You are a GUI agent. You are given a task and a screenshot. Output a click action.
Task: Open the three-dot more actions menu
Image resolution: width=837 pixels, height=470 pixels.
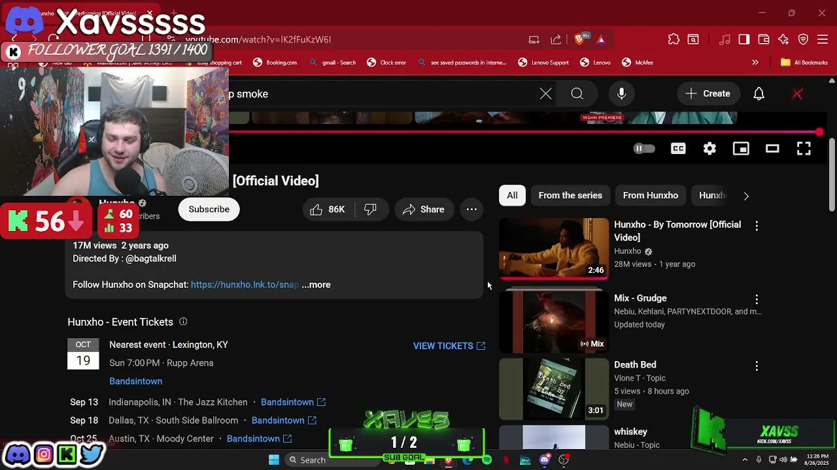point(471,210)
